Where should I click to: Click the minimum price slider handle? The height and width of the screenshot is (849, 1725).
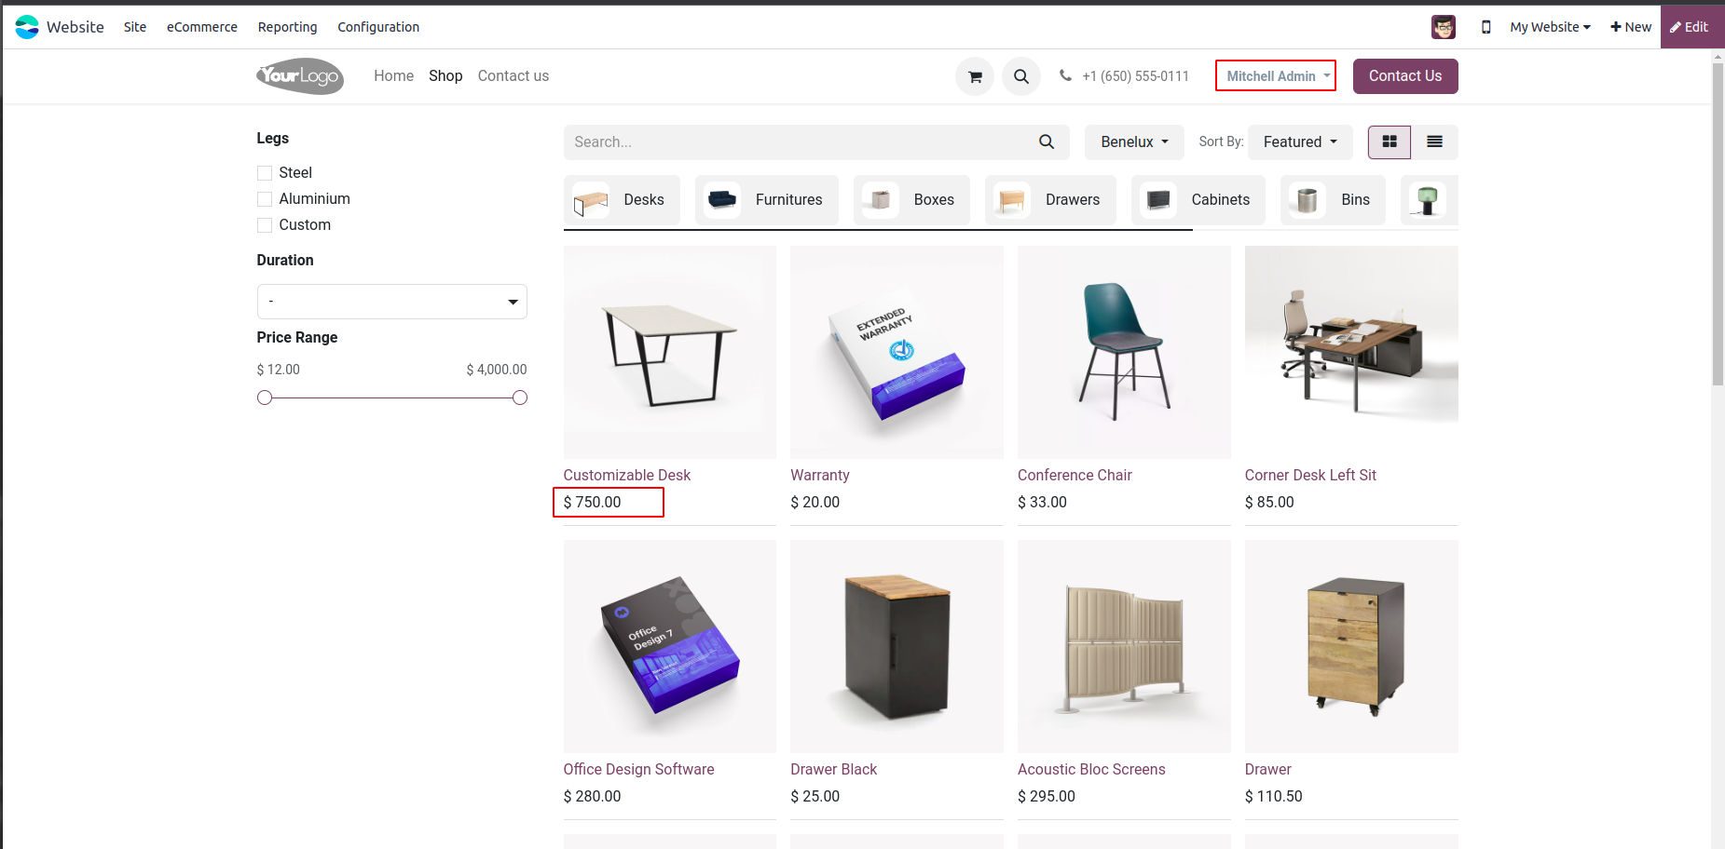[265, 398]
